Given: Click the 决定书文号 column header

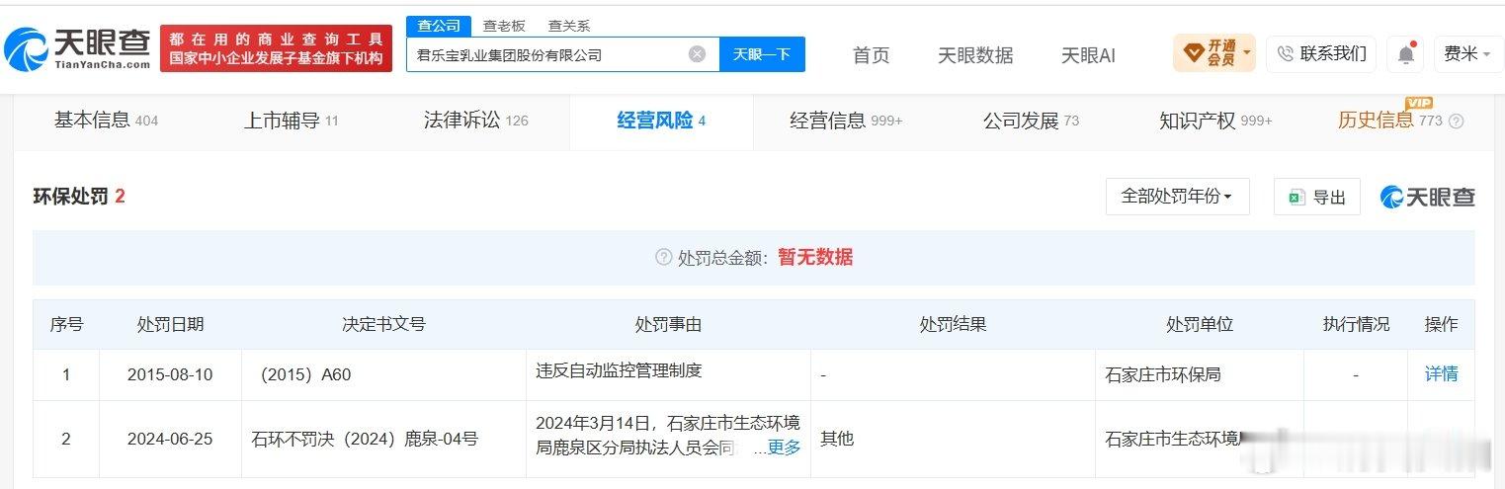Looking at the screenshot, I should (x=383, y=324).
